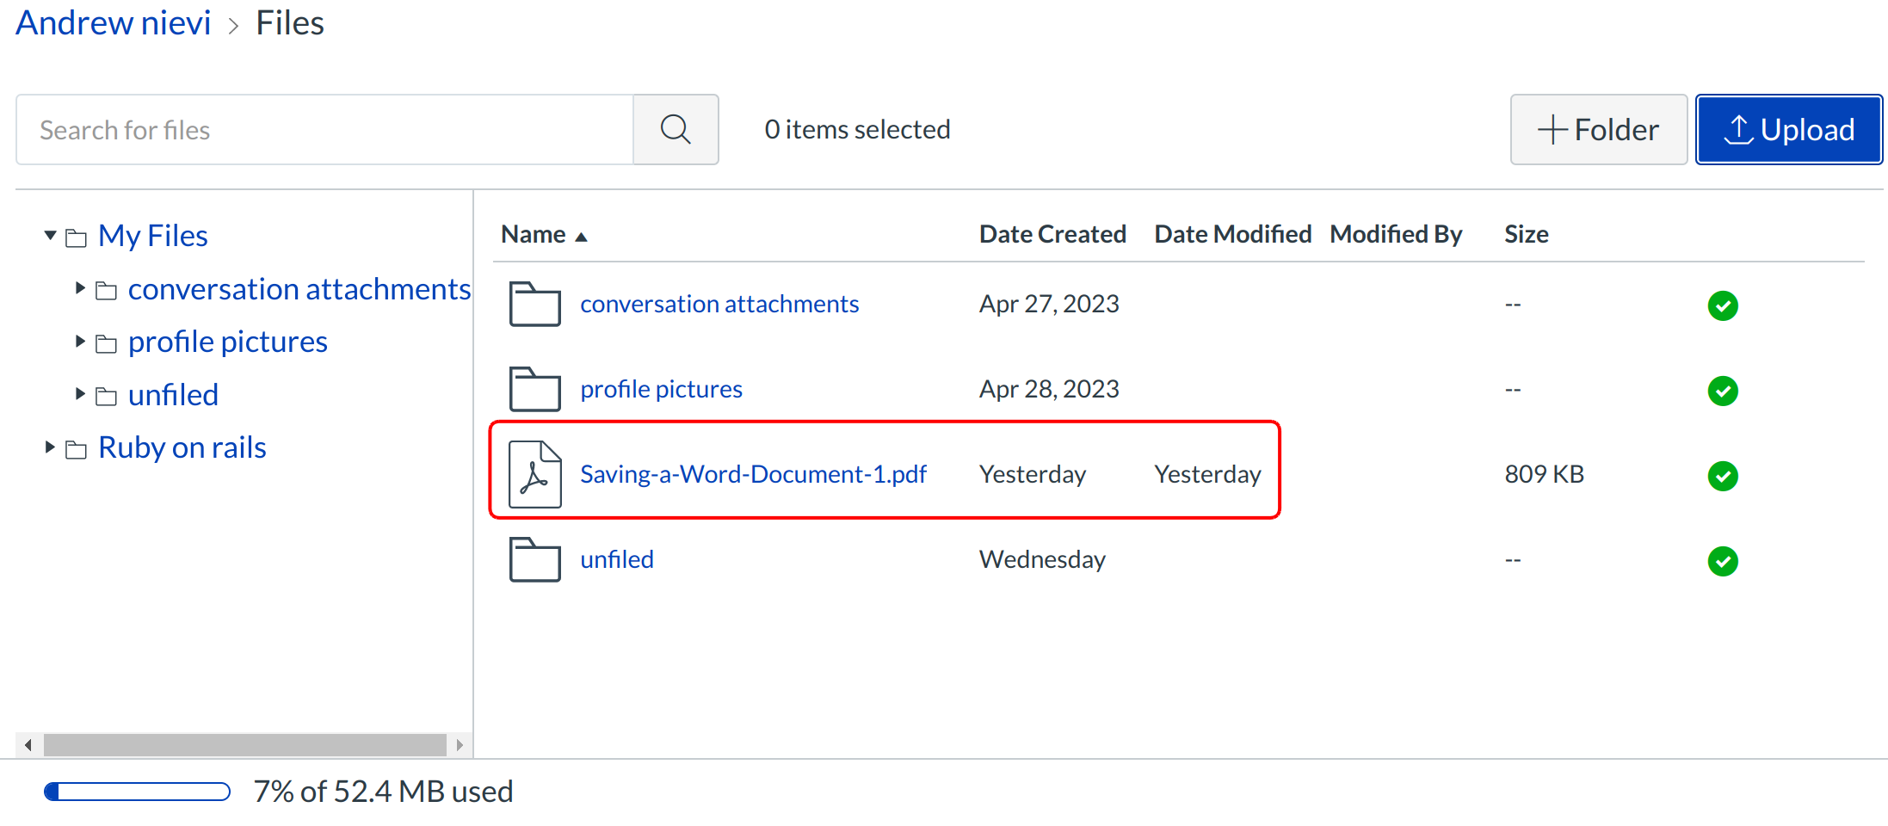Toggle published checkmark for unfiled folder row
Screen dimensions: 1888x826
[1723, 561]
